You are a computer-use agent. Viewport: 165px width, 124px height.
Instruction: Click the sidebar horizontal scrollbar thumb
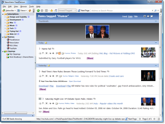pyautogui.click(x=16, y=113)
